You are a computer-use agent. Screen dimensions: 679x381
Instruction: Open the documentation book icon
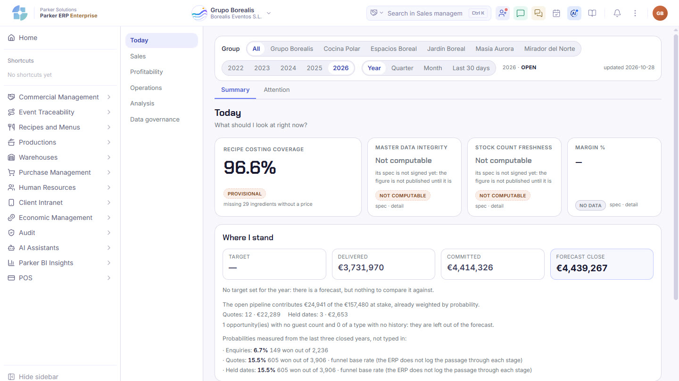click(592, 13)
